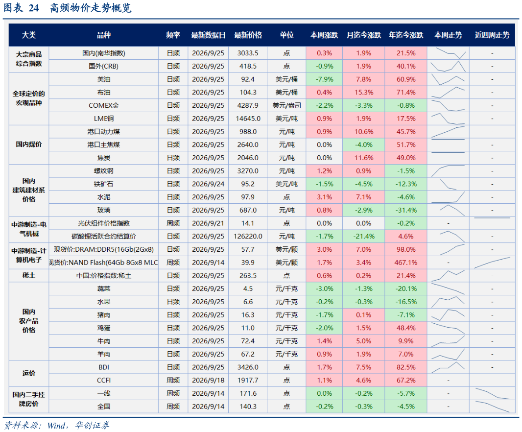Image resolution: width=522 pixels, height=432 pixels.
Task: Click the 最新数据日 column header
Action: coord(208,35)
